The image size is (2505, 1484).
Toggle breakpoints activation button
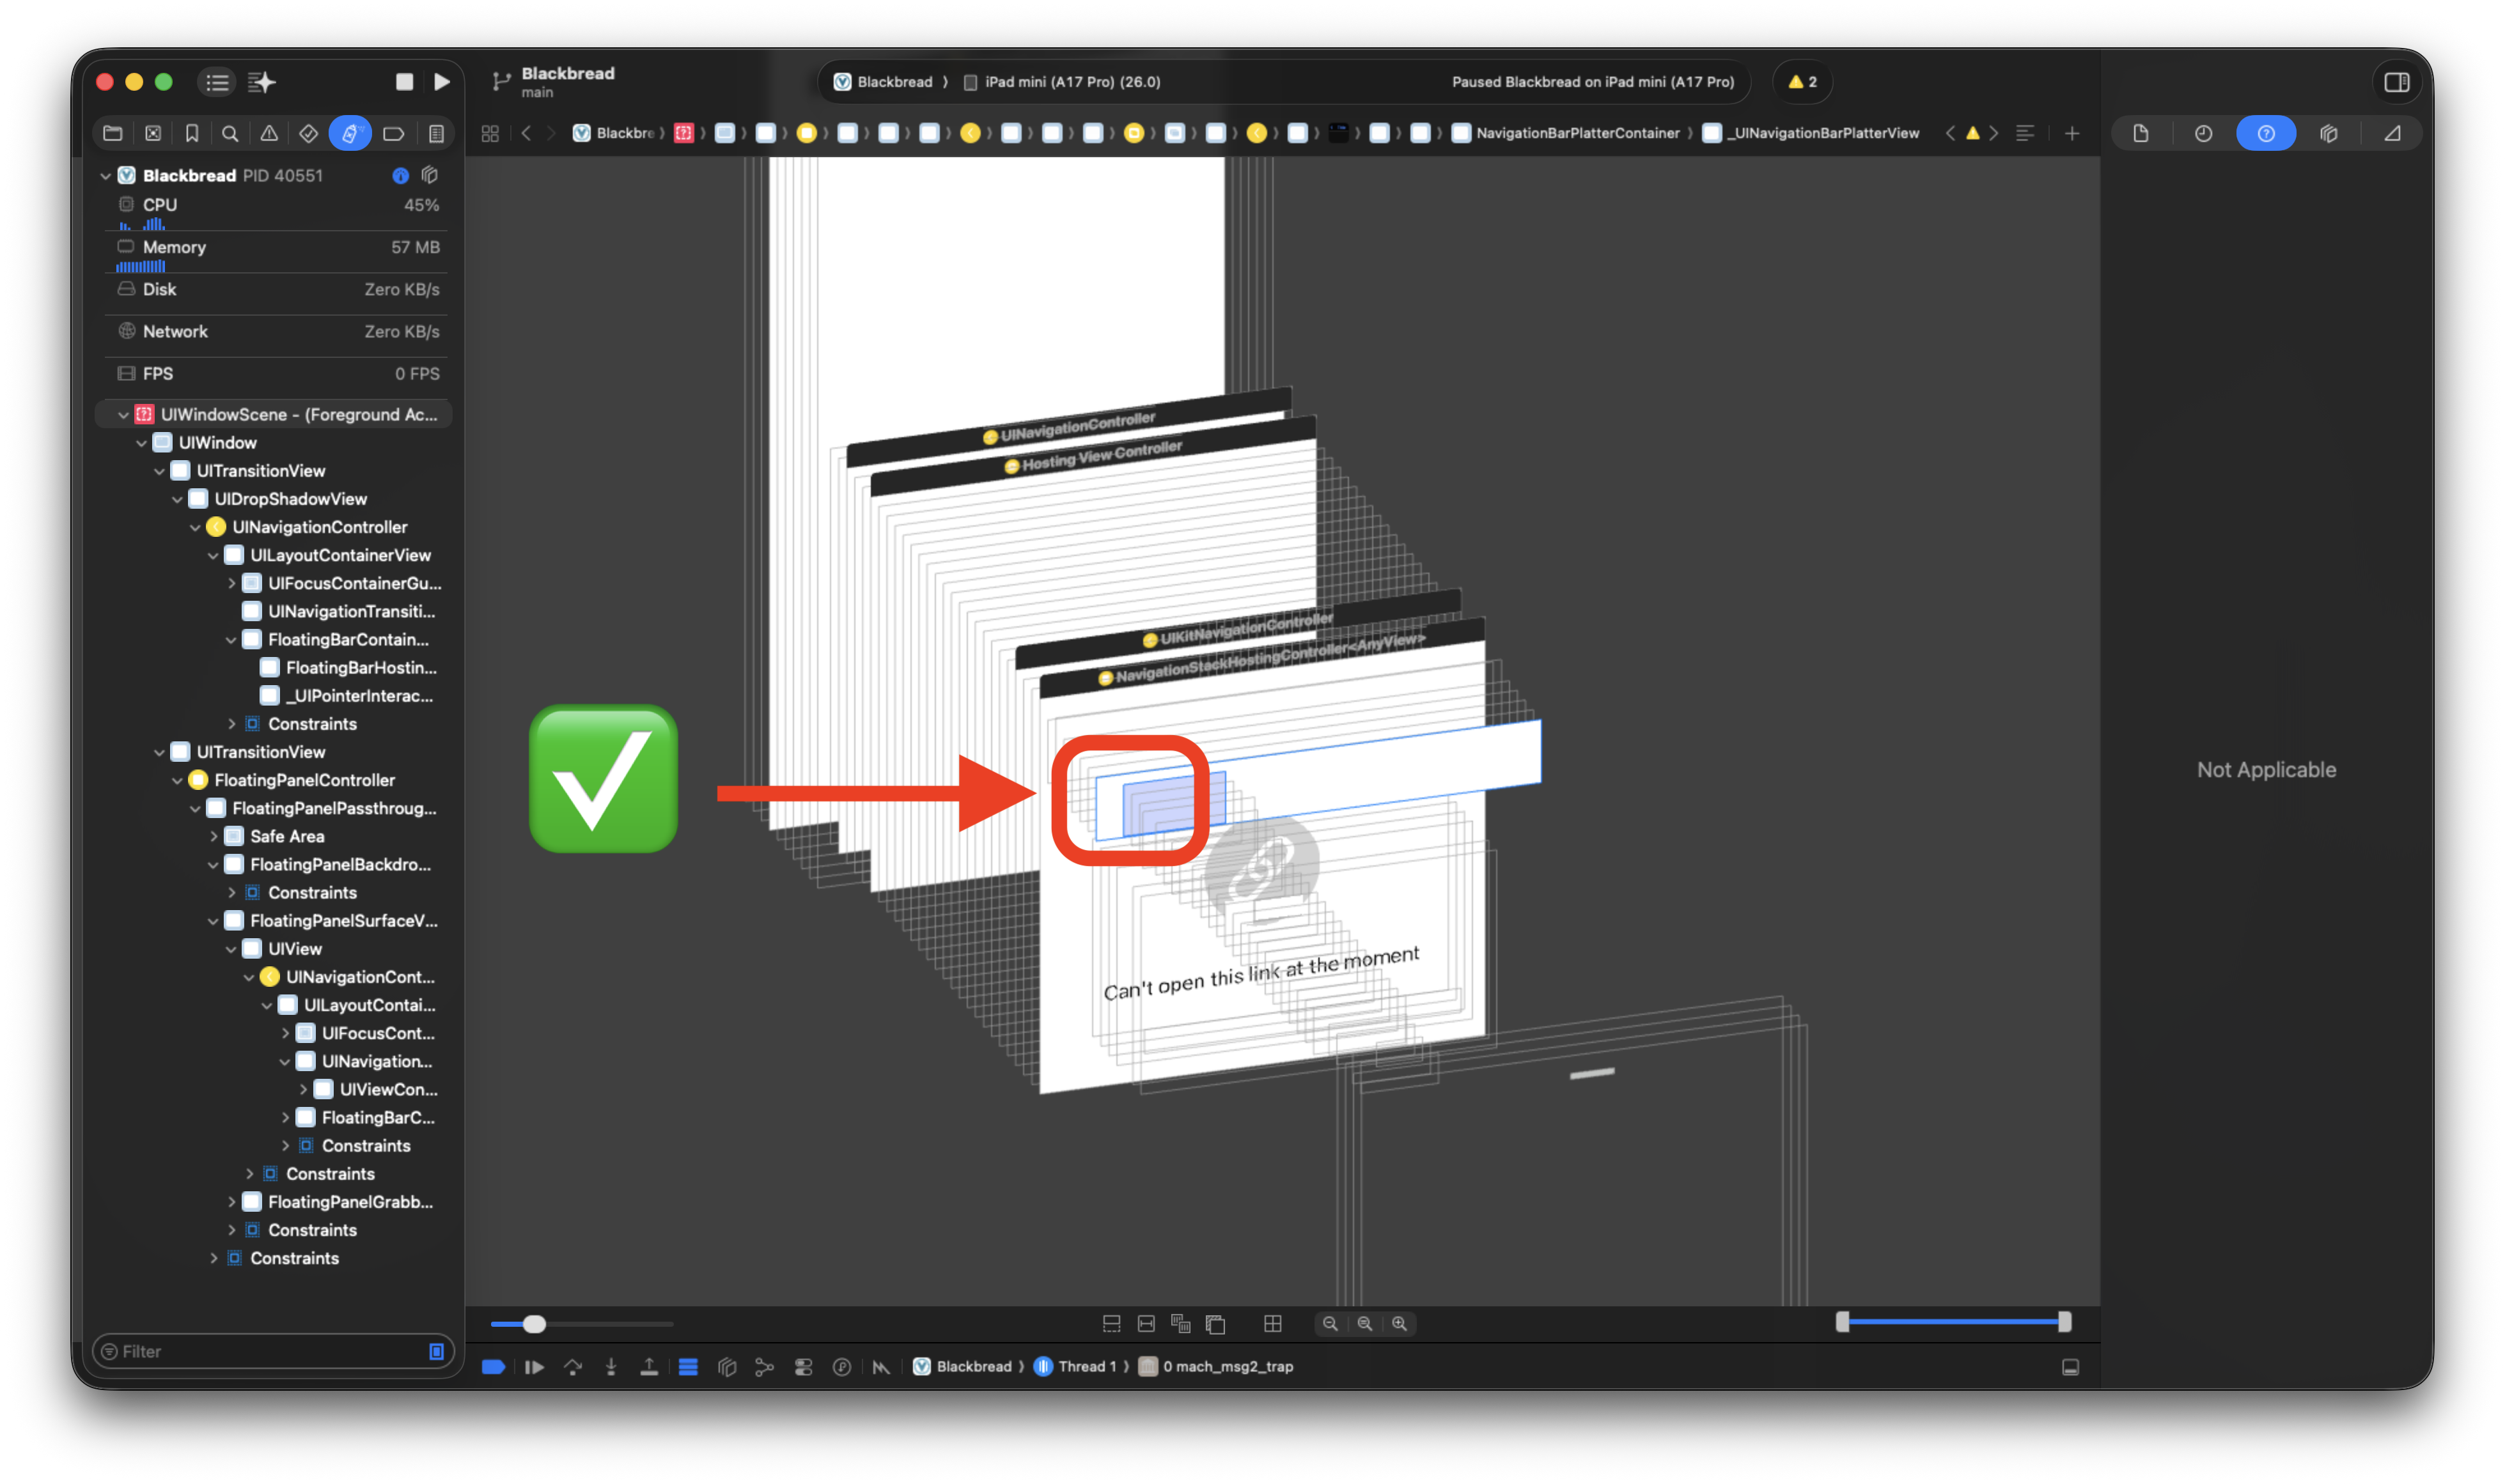click(x=493, y=1367)
